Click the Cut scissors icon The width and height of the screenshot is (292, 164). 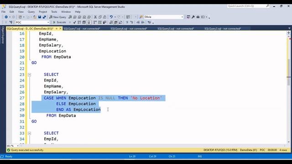[x=95, y=17]
